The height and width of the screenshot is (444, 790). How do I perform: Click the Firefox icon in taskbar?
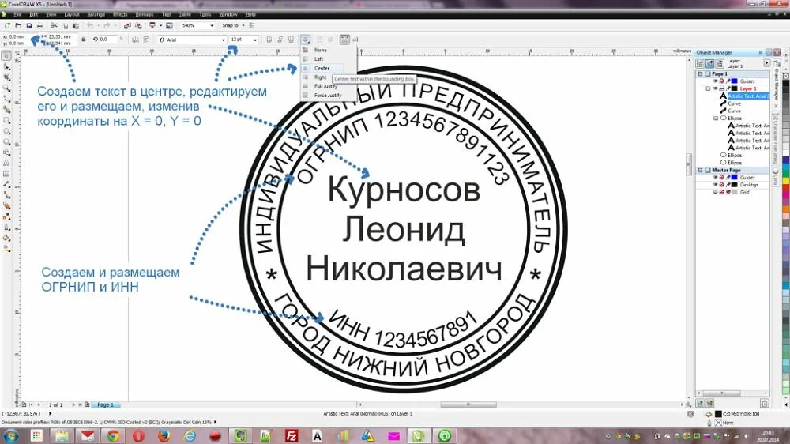(164, 435)
